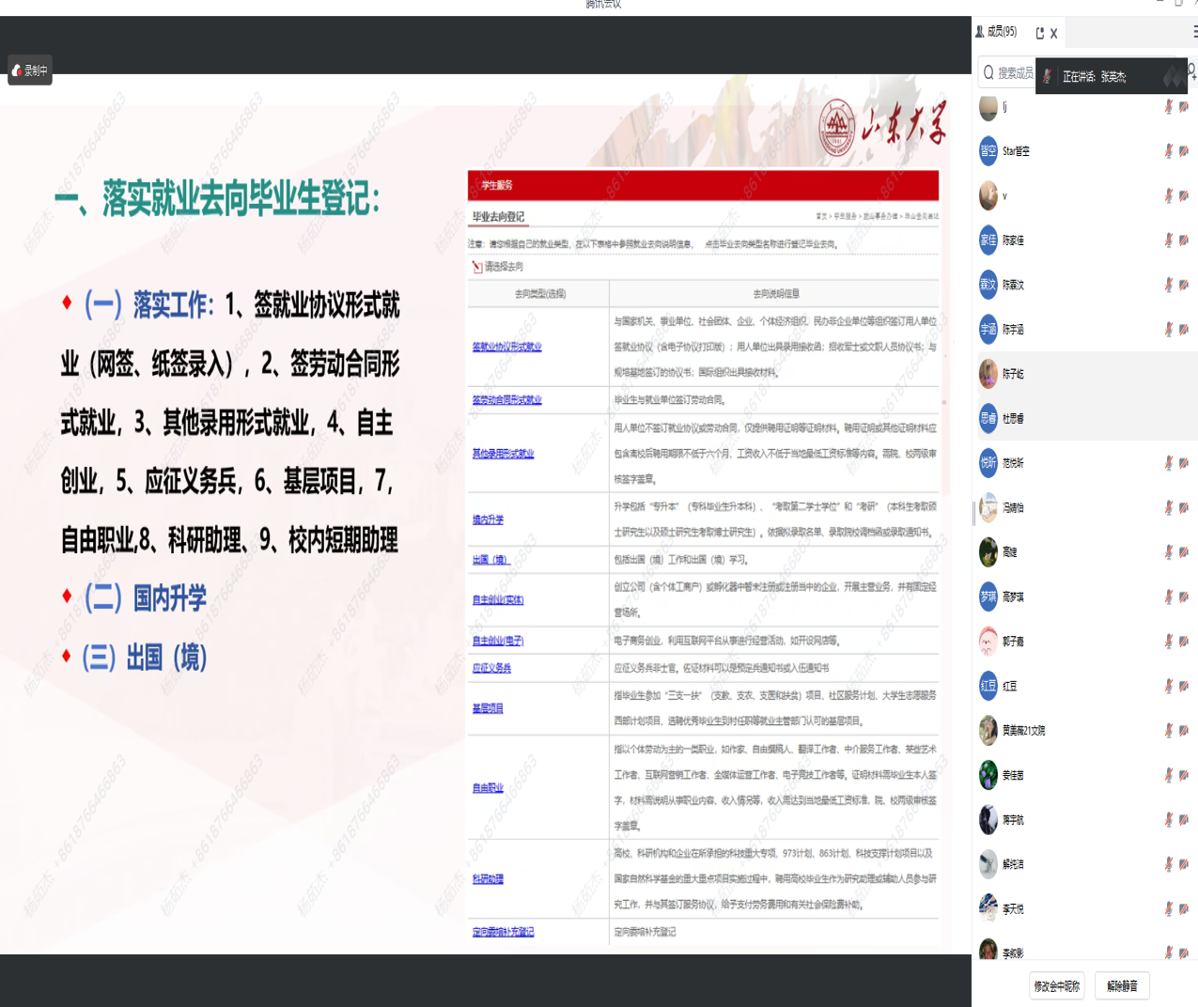Click the muted mic icon beside 红豆
1198x1007 pixels.
point(1169,687)
